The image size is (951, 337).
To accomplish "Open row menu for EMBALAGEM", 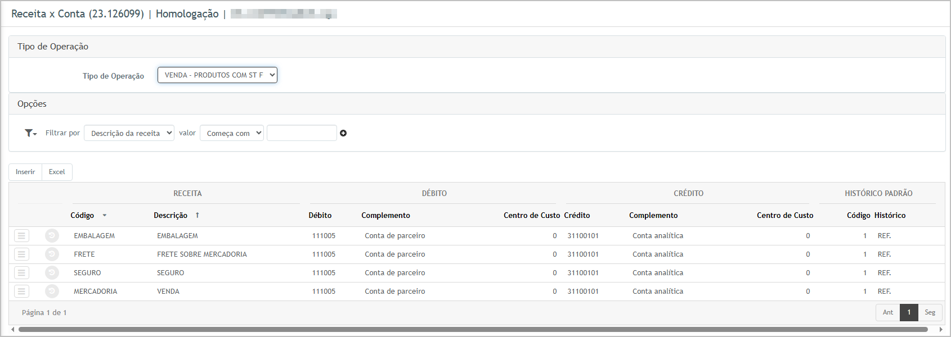I will [x=21, y=236].
